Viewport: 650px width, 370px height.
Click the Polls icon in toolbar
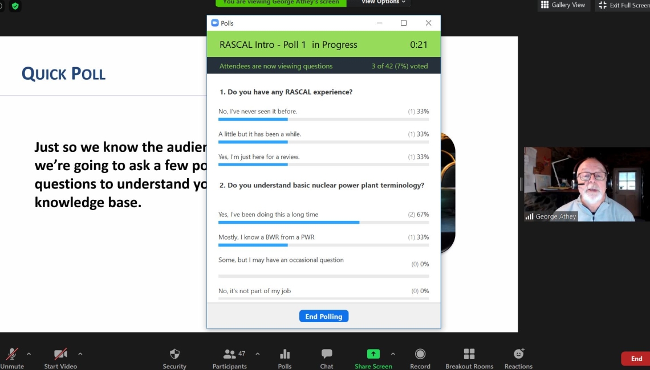click(285, 355)
